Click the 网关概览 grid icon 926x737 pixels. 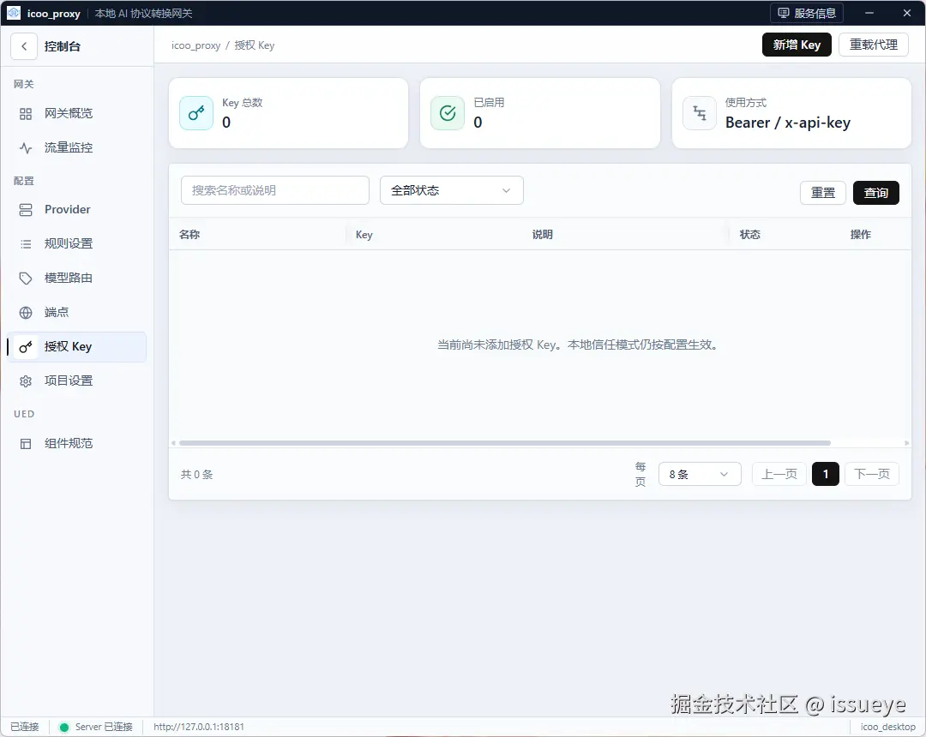(x=26, y=114)
